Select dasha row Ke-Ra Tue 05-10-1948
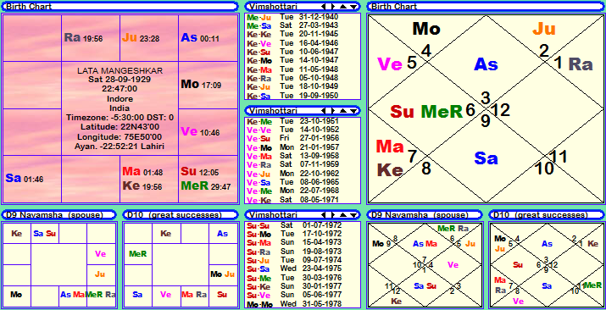The height and width of the screenshot is (310, 606). [x=292, y=78]
